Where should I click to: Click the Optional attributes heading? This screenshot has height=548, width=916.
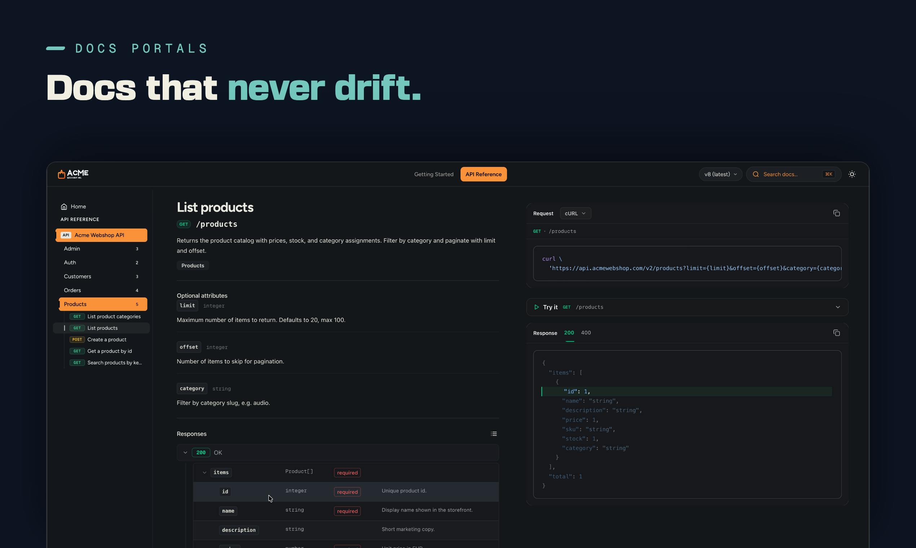(202, 296)
